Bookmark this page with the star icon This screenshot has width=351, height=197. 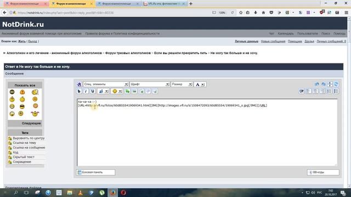(x=241, y=13)
